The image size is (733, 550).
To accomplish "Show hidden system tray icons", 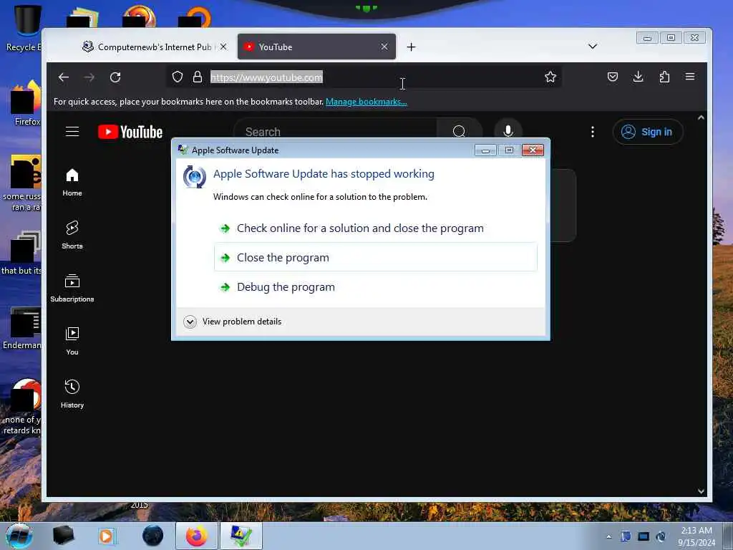I will pos(608,537).
